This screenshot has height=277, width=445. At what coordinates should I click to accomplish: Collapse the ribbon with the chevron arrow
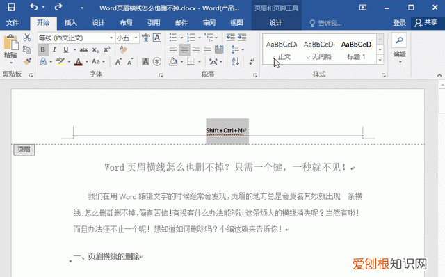click(439, 75)
